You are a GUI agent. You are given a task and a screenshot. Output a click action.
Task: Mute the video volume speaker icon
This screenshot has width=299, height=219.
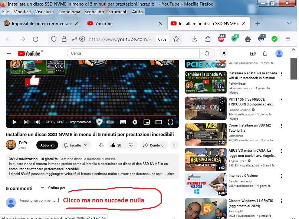[38, 122]
